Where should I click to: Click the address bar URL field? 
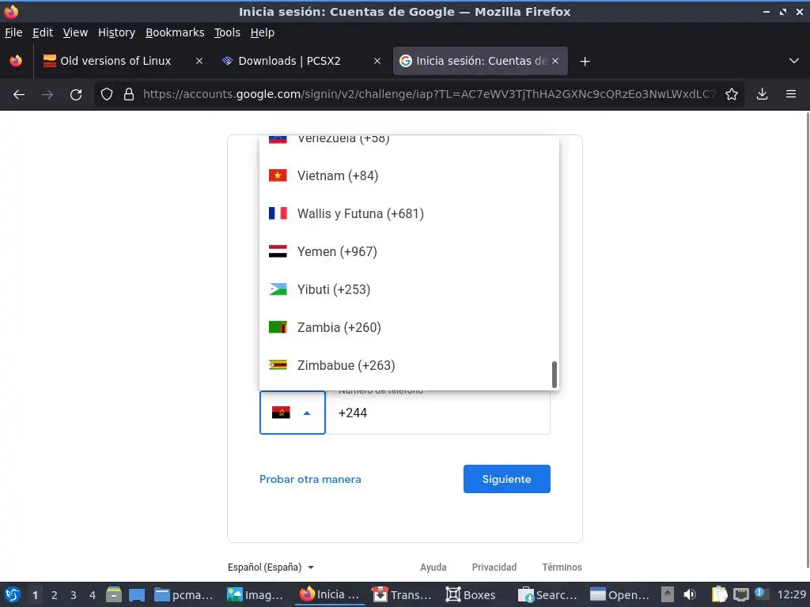pos(429,94)
